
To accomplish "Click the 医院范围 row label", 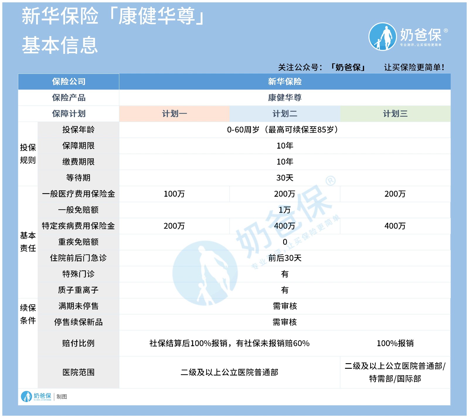I will [x=78, y=372].
